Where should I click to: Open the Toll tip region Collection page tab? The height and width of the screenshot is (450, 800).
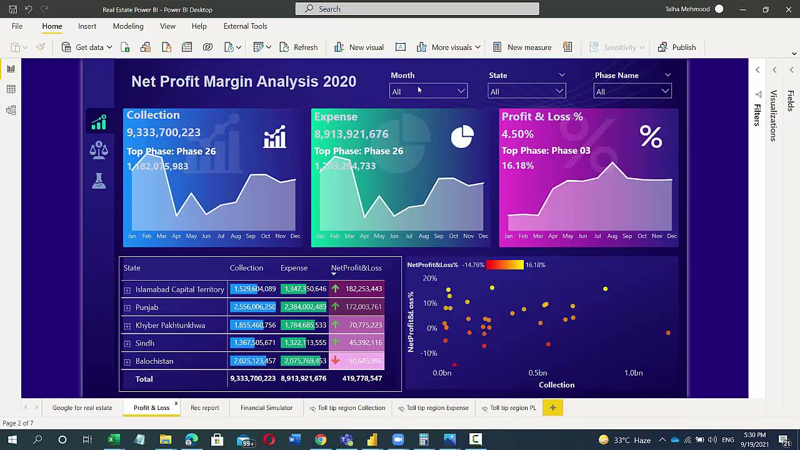pyautogui.click(x=347, y=408)
